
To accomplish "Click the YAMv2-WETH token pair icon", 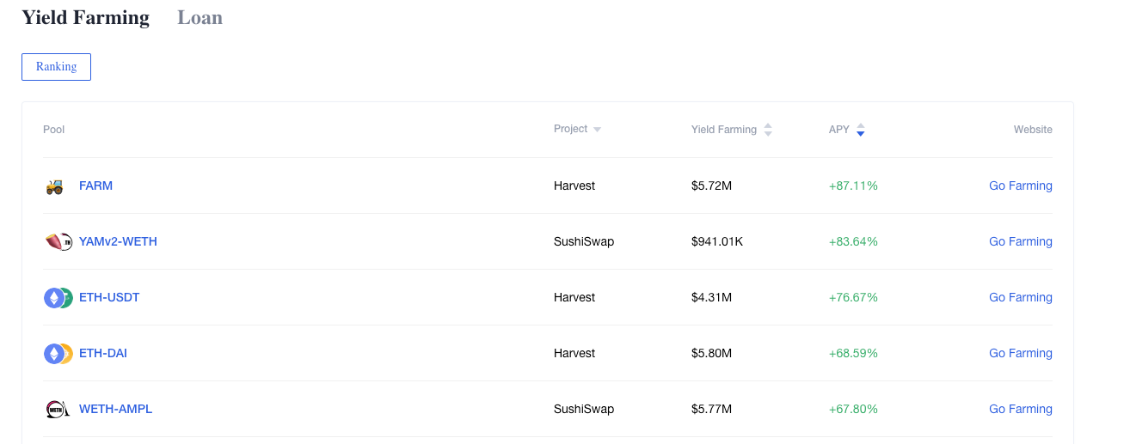I will point(58,242).
